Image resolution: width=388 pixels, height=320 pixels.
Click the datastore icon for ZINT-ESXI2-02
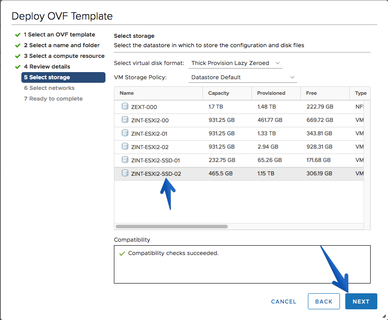125,146
